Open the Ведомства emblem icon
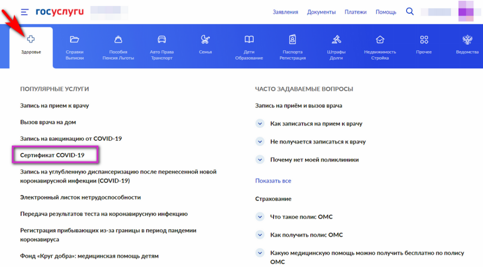 point(467,40)
